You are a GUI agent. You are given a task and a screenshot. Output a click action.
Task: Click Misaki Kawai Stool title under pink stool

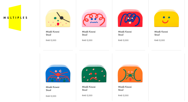[89, 33]
